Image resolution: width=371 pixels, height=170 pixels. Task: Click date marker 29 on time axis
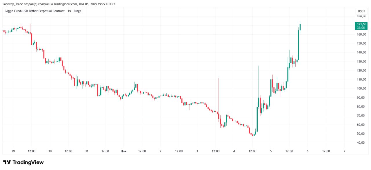(13, 151)
